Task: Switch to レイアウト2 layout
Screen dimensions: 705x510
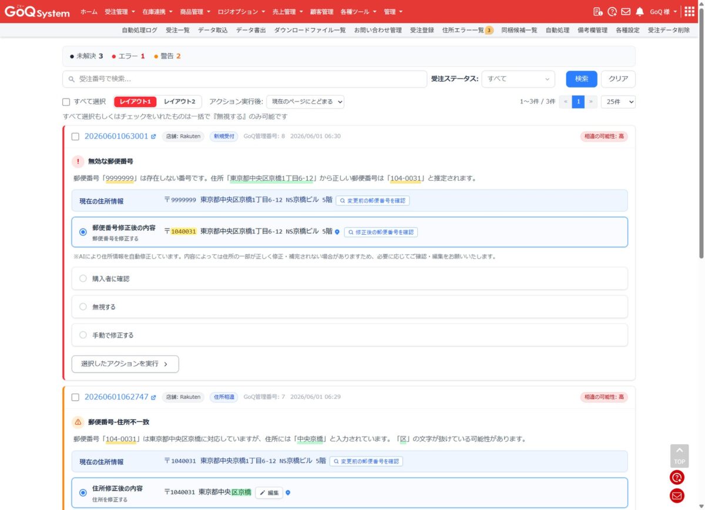Action: (179, 102)
